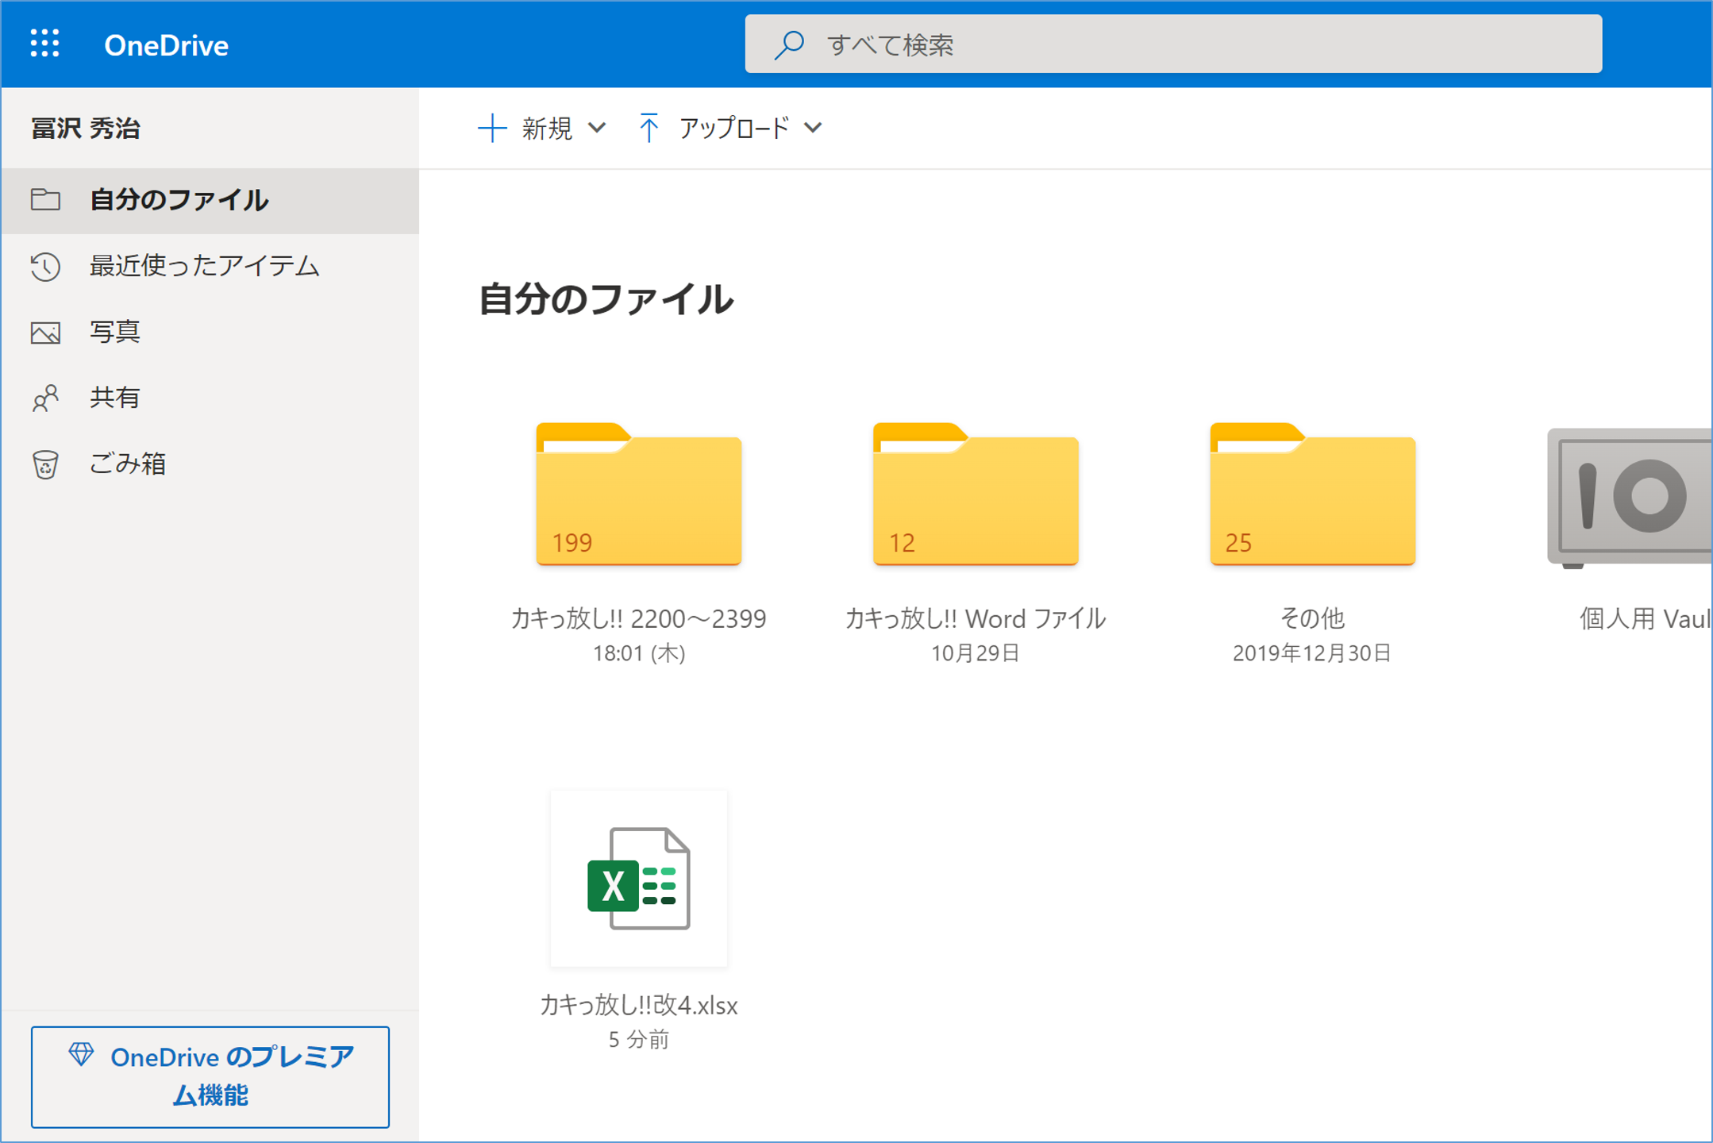Open the app launcher grid icon

pos(44,44)
